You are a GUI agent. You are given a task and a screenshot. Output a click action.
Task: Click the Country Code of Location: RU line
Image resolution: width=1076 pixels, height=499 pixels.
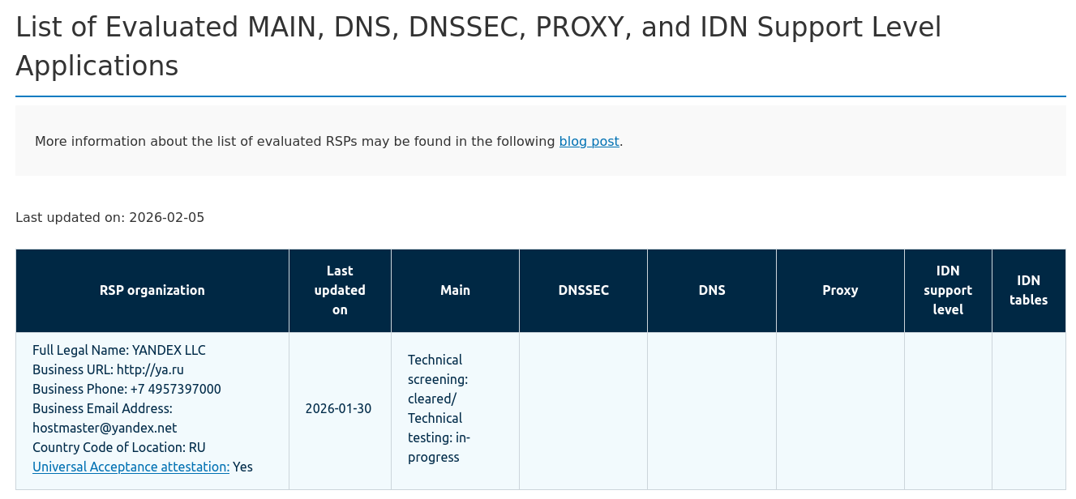[x=119, y=447]
